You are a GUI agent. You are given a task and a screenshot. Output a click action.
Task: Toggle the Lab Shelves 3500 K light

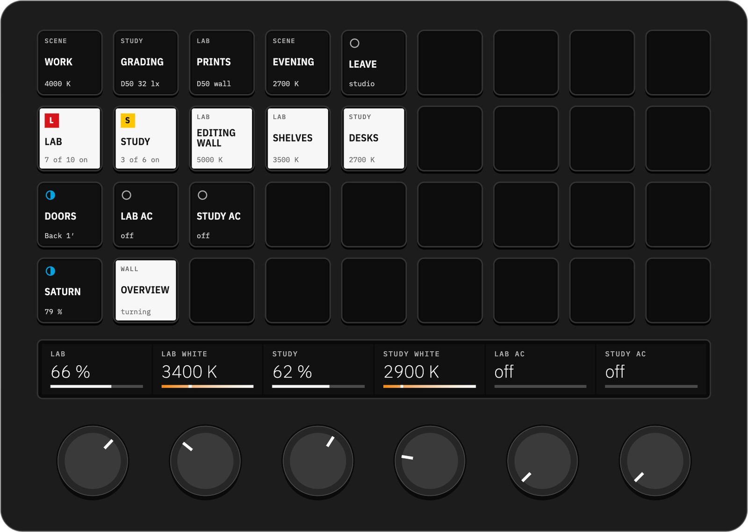pos(298,138)
